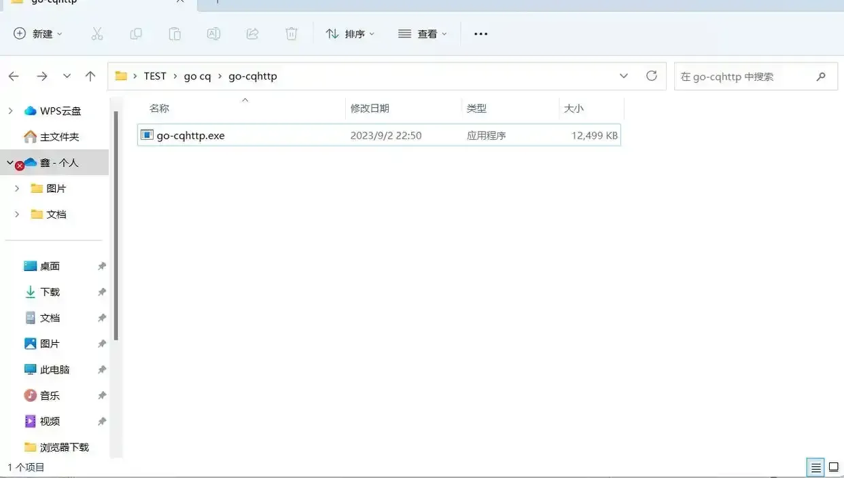Screen dimensions: 844x478
Task: Select the go-cqhttp.exe file
Action: (190, 136)
